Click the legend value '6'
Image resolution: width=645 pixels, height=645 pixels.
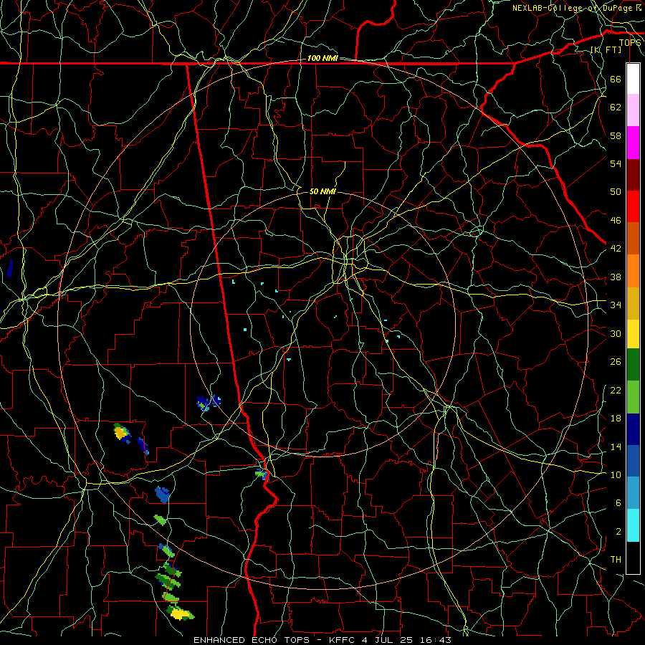(x=618, y=503)
